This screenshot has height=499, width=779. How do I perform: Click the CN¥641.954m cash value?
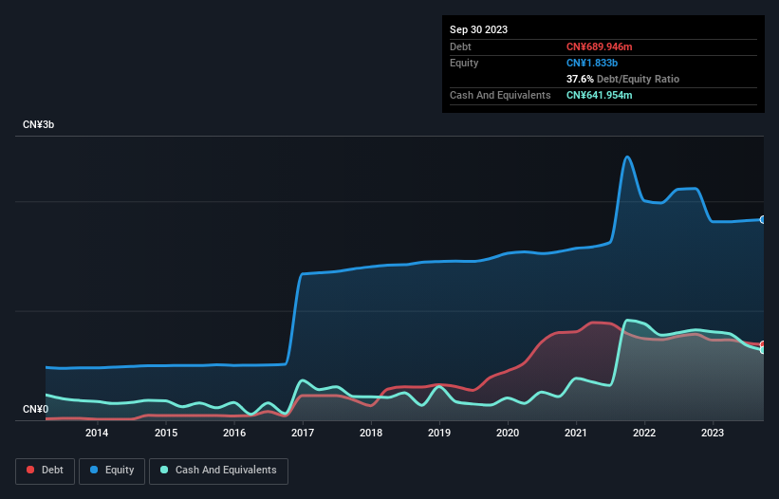coord(599,95)
